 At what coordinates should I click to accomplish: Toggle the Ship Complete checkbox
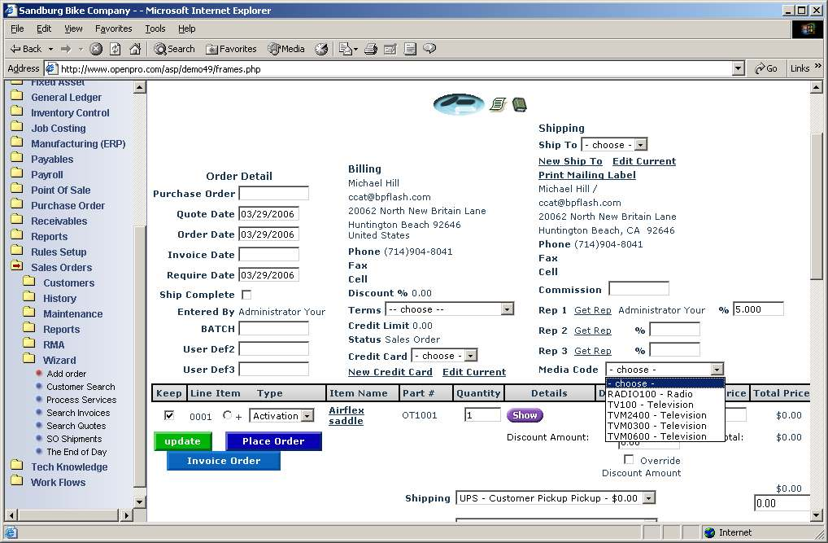tap(246, 295)
